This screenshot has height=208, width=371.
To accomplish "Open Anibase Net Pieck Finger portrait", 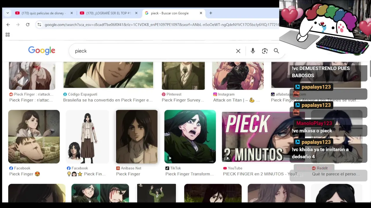I will point(137,137).
